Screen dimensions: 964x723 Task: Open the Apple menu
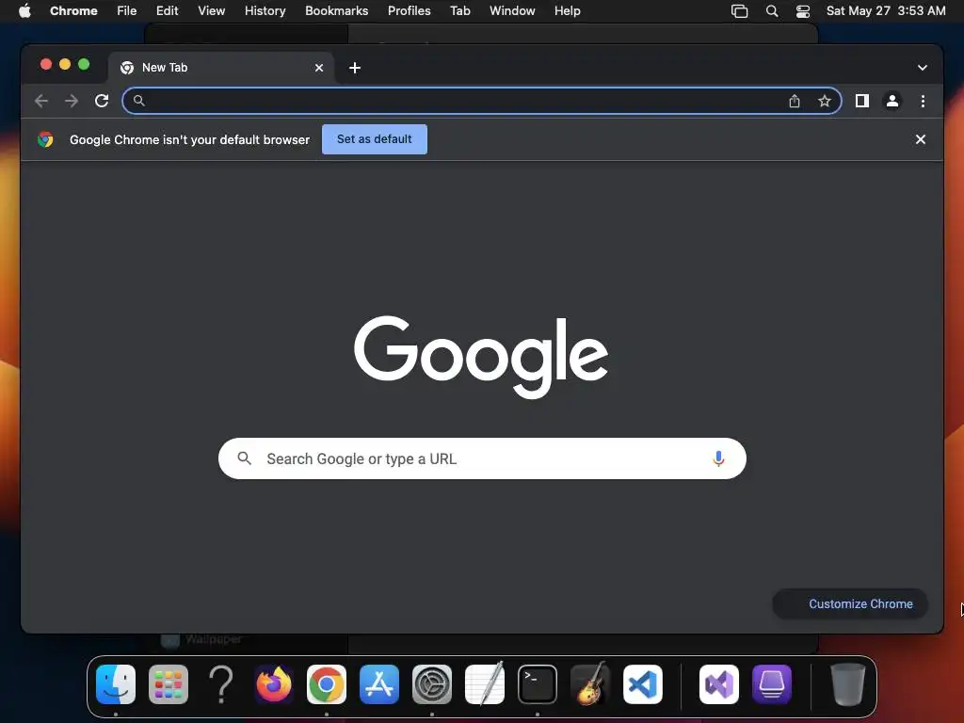[24, 10]
